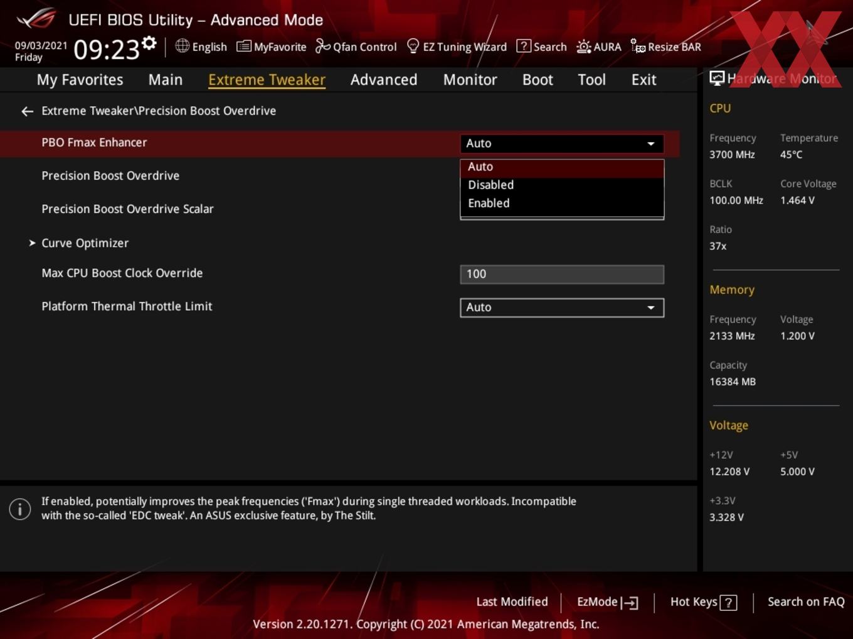Image resolution: width=853 pixels, height=639 pixels.
Task: Click the Resize BAR icon
Action: tap(638, 46)
